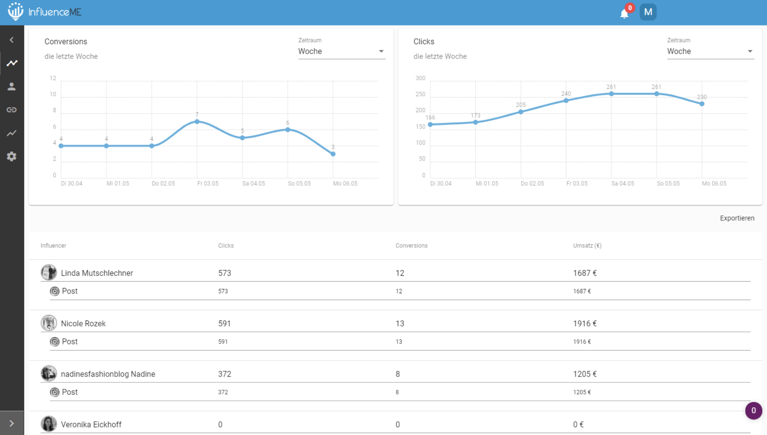Screen dimensions: 767x435
Task: Expand sidebar with bottom right chevron
Action: tap(12, 423)
